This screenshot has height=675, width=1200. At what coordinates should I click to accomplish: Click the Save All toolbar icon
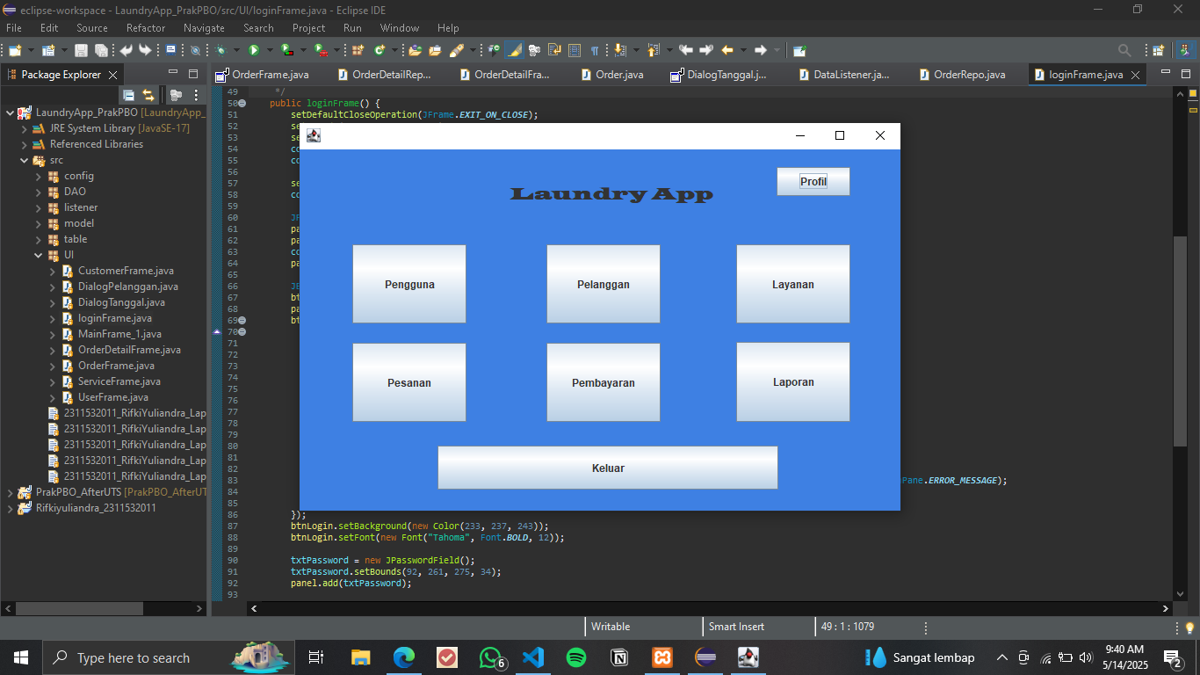pos(101,51)
